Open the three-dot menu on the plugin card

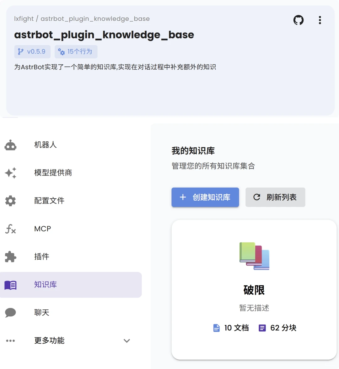320,20
